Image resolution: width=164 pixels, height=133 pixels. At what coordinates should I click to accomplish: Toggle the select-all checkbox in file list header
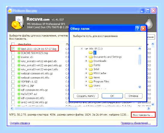coord(13,44)
